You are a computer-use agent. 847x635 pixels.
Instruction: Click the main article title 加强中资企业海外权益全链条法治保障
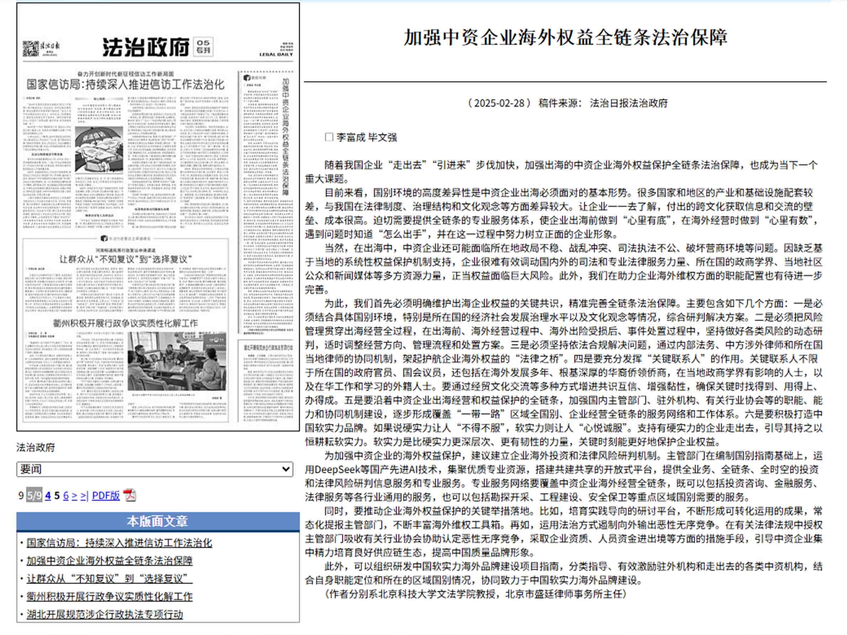tap(566, 38)
